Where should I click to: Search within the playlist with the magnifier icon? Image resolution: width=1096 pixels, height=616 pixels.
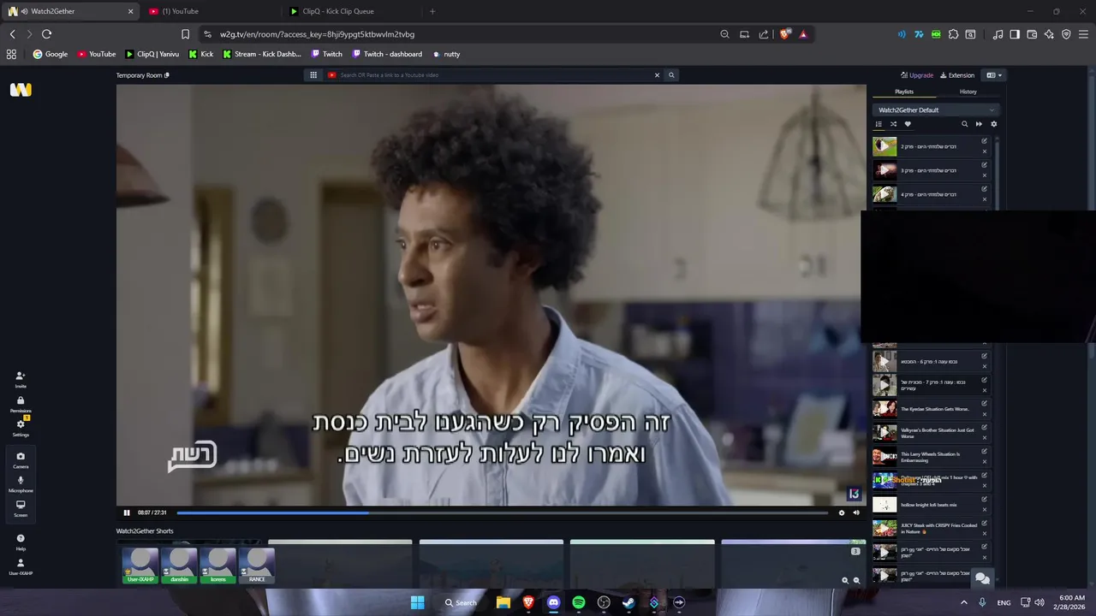click(964, 124)
